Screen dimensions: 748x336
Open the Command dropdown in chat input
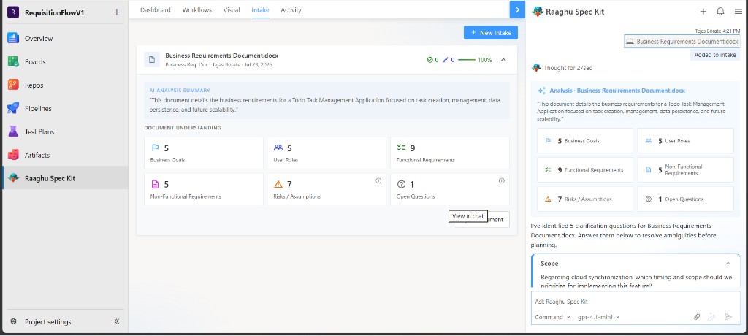pos(552,317)
